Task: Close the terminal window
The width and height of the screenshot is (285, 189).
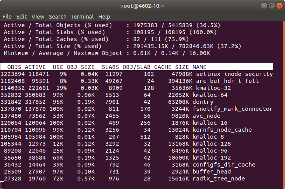Action: [280, 6]
